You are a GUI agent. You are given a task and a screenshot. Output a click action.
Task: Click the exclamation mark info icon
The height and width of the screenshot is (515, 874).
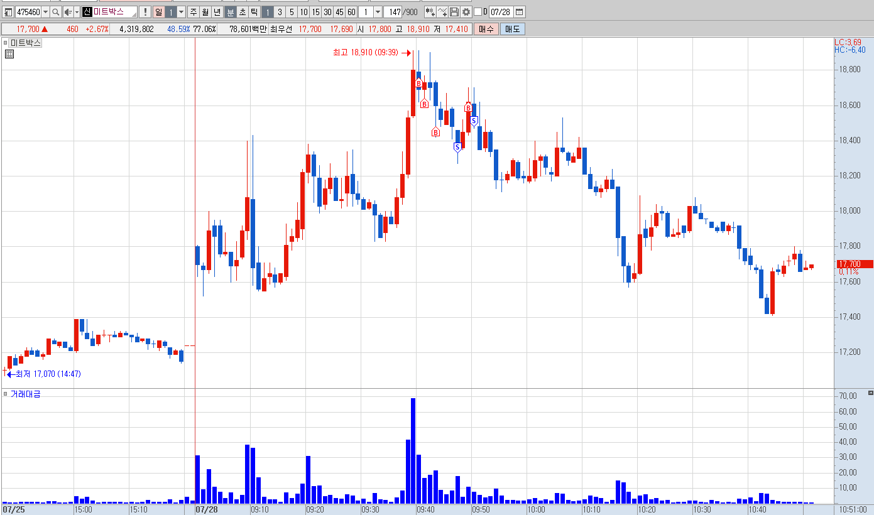click(145, 12)
